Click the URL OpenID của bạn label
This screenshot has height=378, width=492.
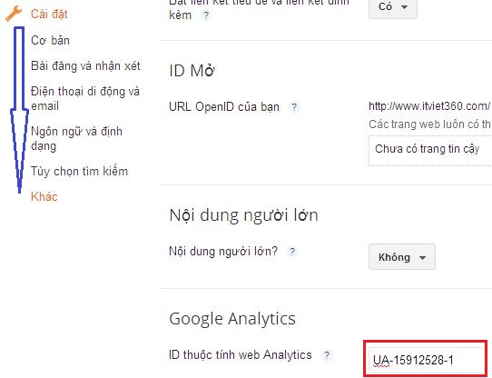224,107
